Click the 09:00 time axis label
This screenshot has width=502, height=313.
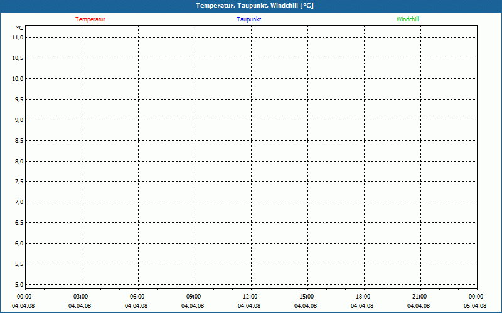click(x=194, y=297)
